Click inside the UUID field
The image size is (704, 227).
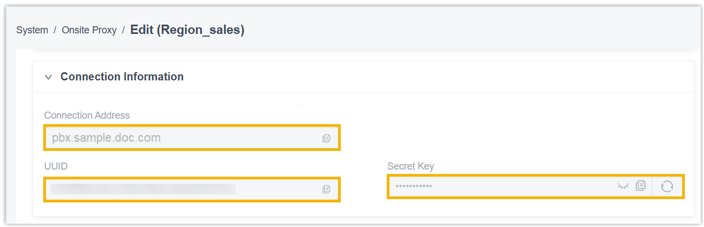tap(274, 189)
